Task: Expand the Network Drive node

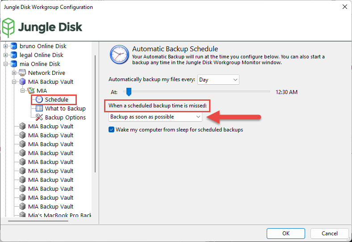Action: pyautogui.click(x=14, y=73)
